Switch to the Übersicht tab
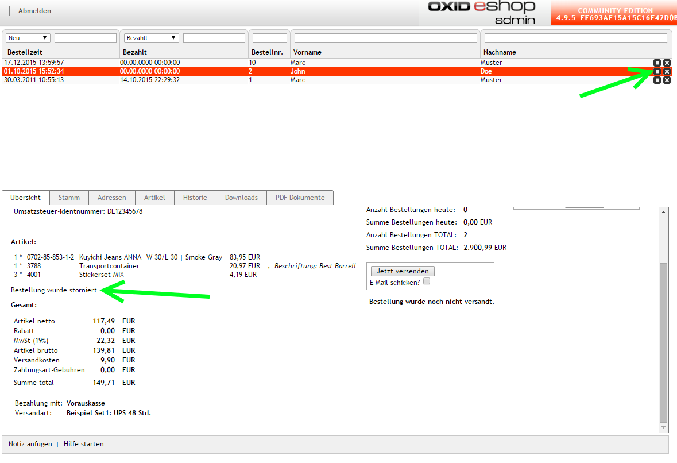This screenshot has width=677, height=463. (25, 198)
